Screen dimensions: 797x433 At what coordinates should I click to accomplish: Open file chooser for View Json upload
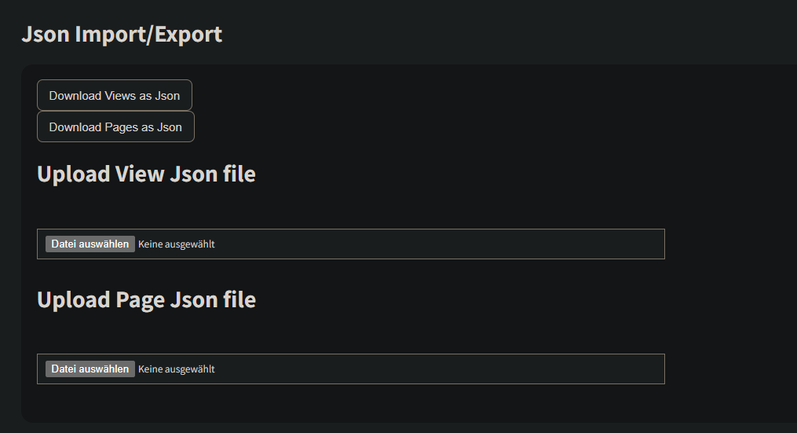90,244
